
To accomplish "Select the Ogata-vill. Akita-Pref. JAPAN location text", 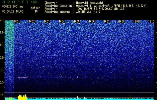I will coord(111,6).
